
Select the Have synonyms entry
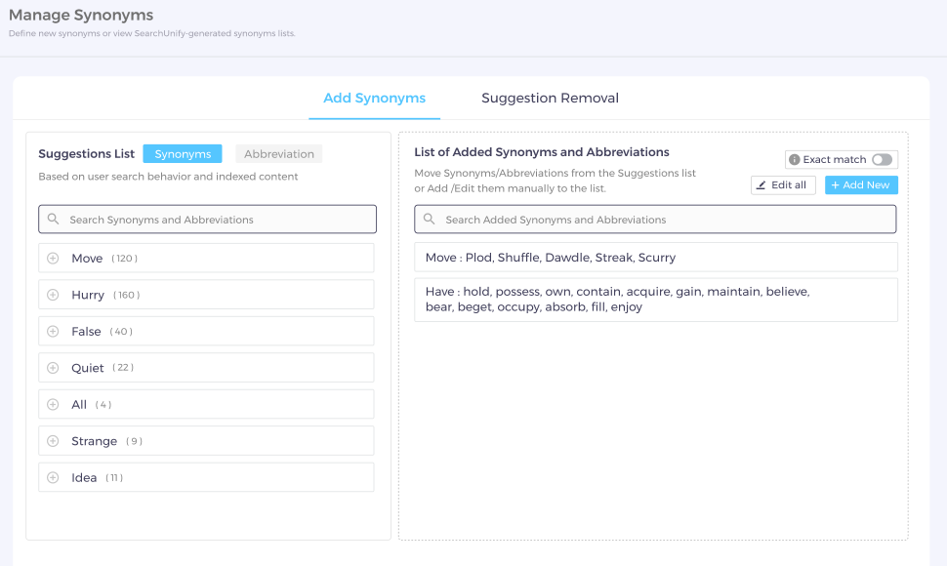pyautogui.click(x=655, y=300)
